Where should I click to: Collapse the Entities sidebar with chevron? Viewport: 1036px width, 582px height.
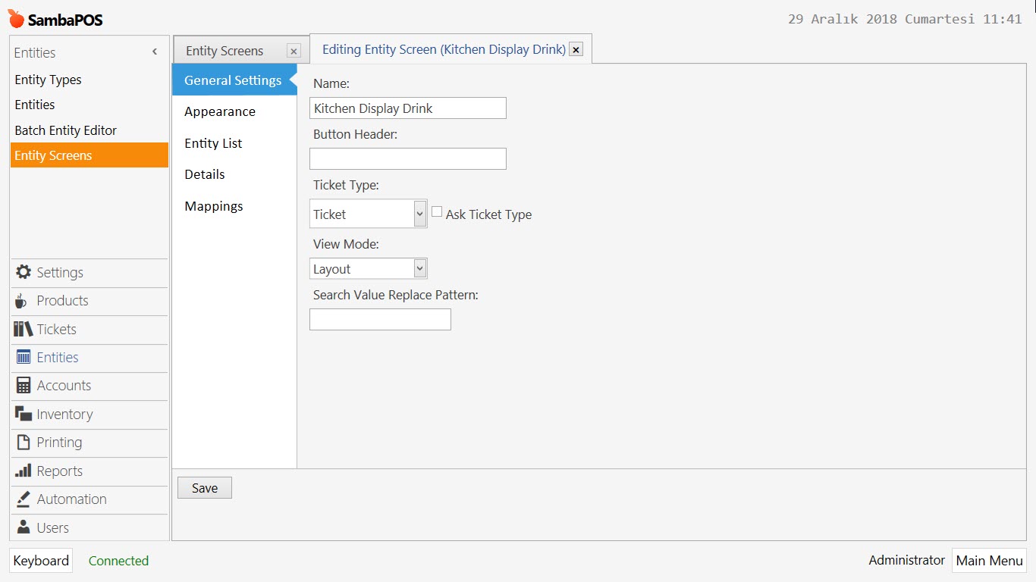(155, 52)
